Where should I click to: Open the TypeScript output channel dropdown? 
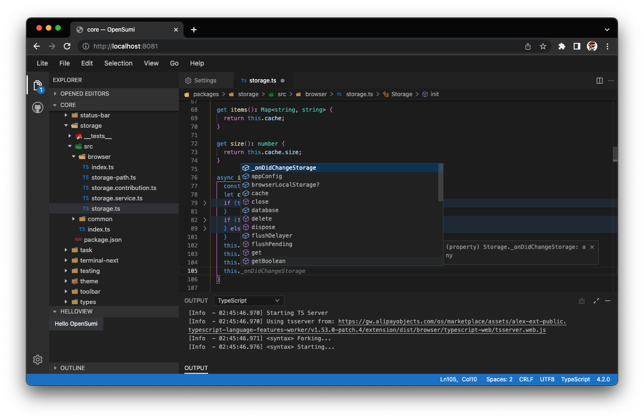[x=249, y=301]
